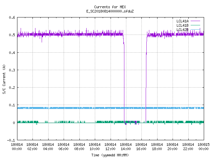210x158 pixels.
Task: Click the 0.2 y-axis tick label
Action: [x=12, y=88]
